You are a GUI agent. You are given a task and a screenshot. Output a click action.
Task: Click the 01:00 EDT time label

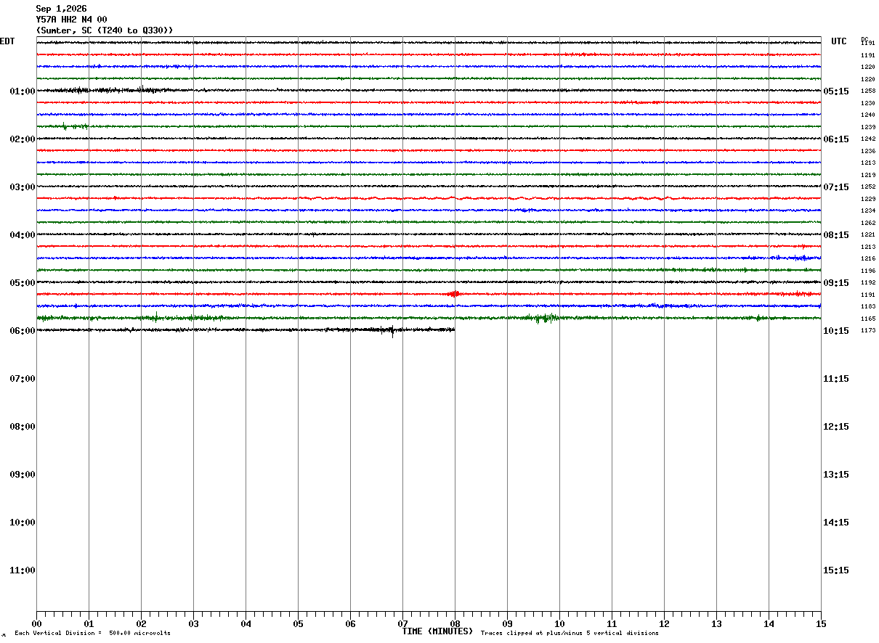click(x=23, y=91)
